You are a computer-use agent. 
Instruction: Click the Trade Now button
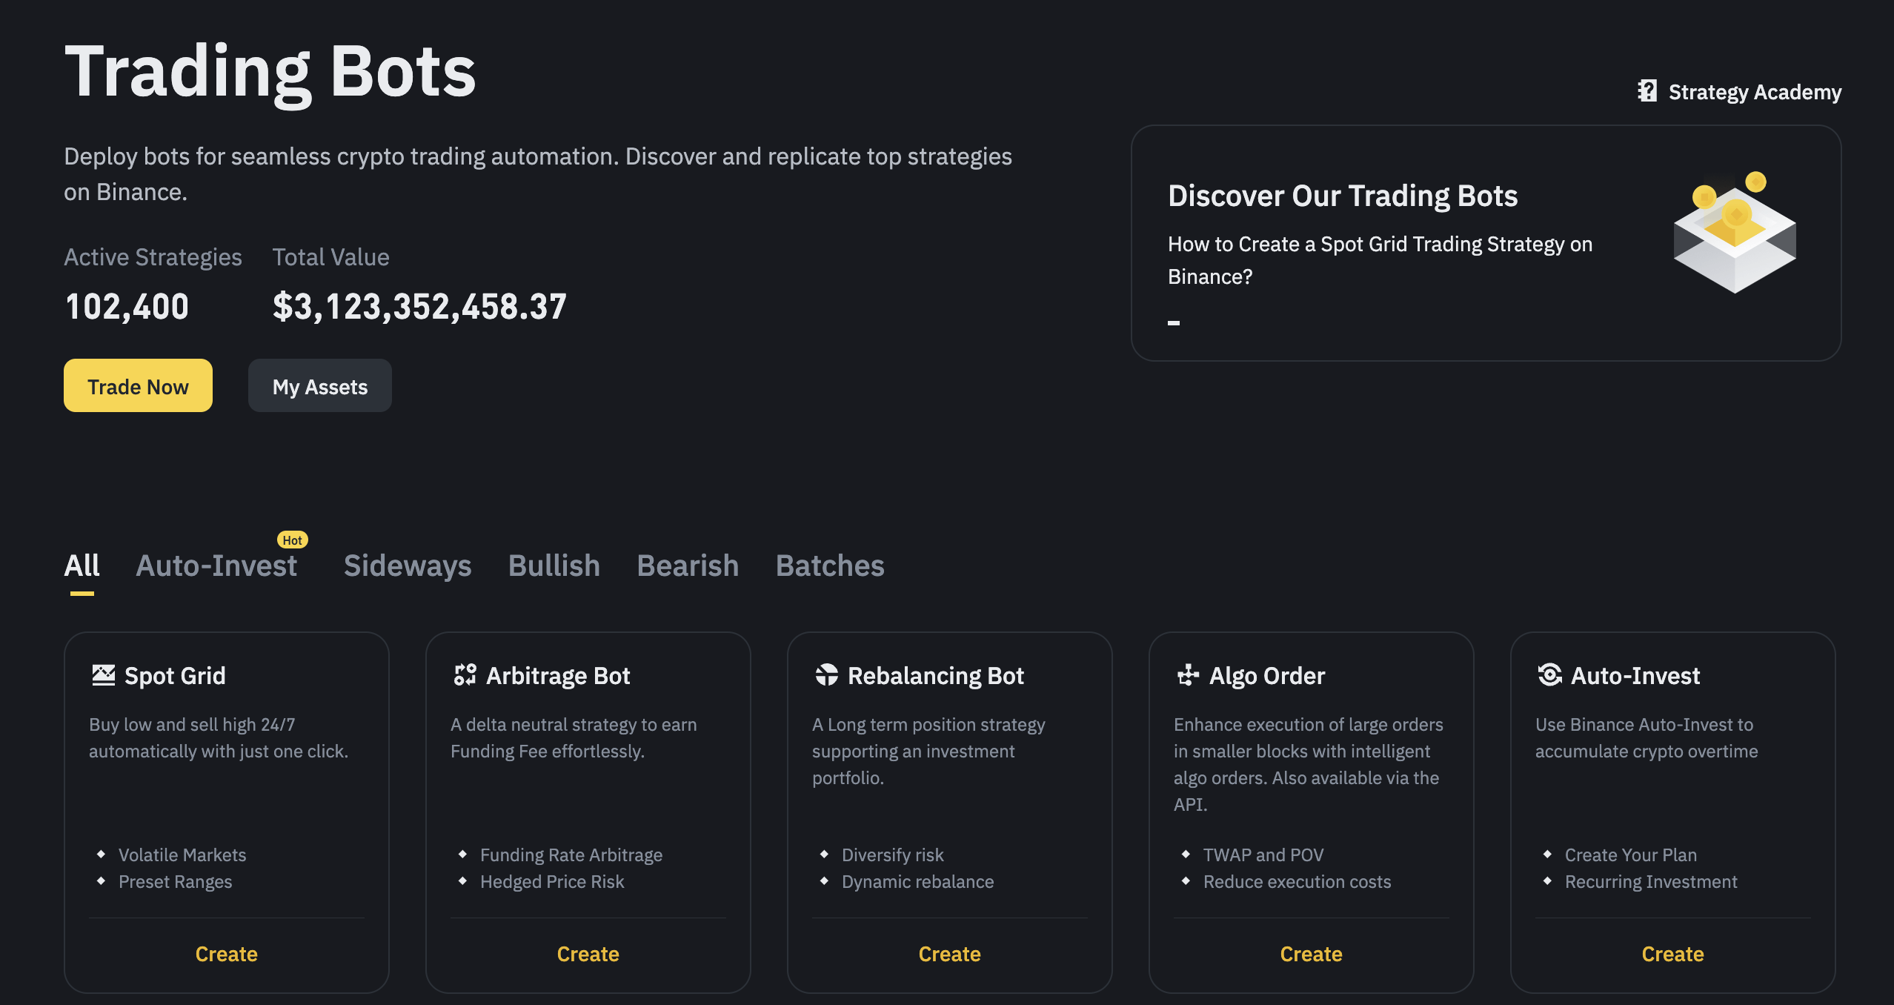[x=138, y=386]
